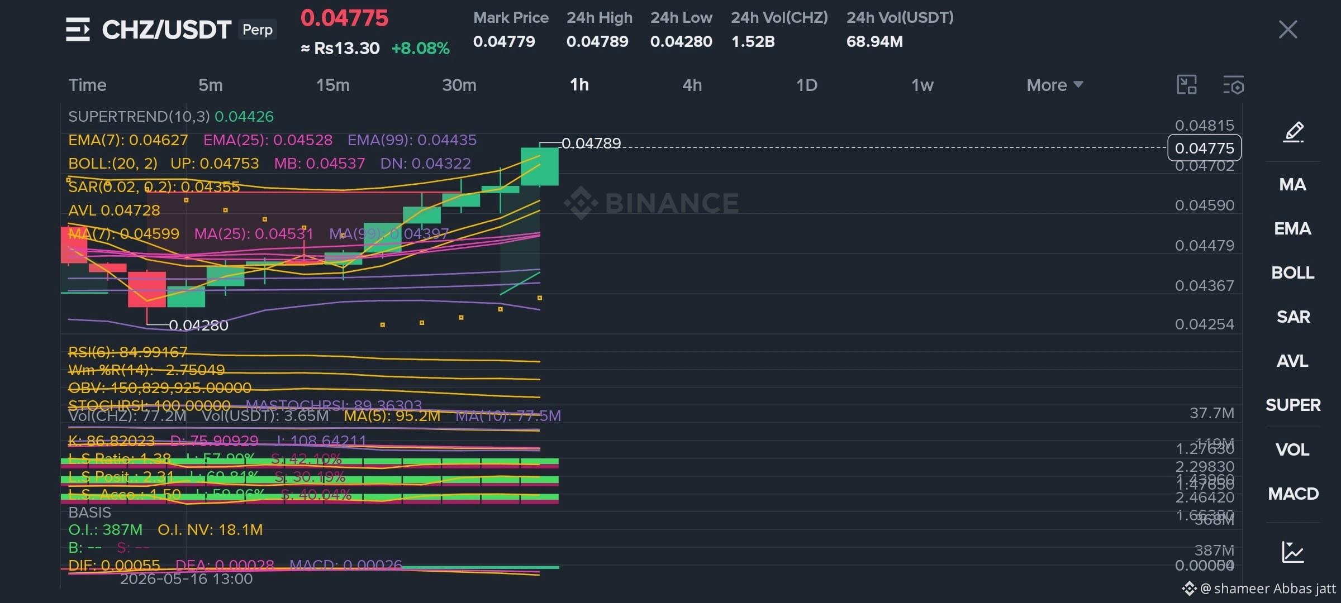Open the CHZ/USDT pair selector
This screenshot has width=1341, height=603.
[167, 30]
